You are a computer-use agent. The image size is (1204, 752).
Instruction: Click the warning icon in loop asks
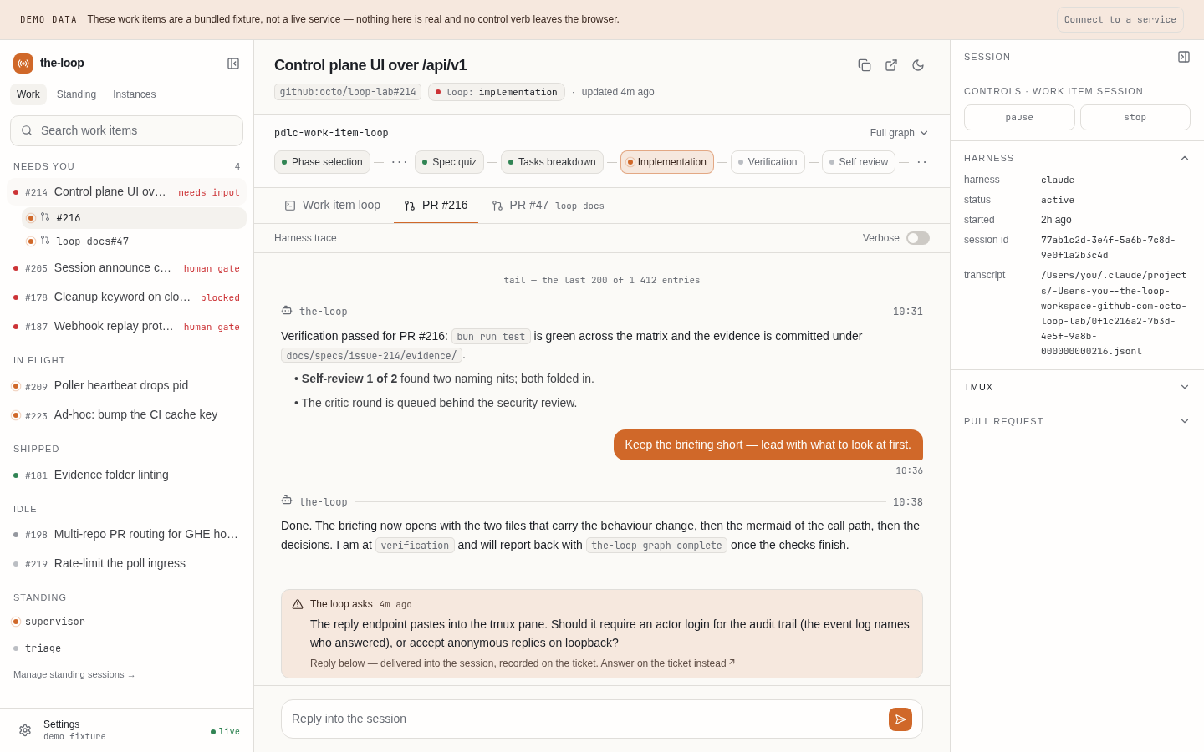tap(298, 604)
